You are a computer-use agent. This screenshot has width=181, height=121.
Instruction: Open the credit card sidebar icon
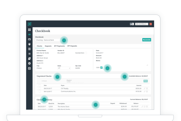coord(30,39)
